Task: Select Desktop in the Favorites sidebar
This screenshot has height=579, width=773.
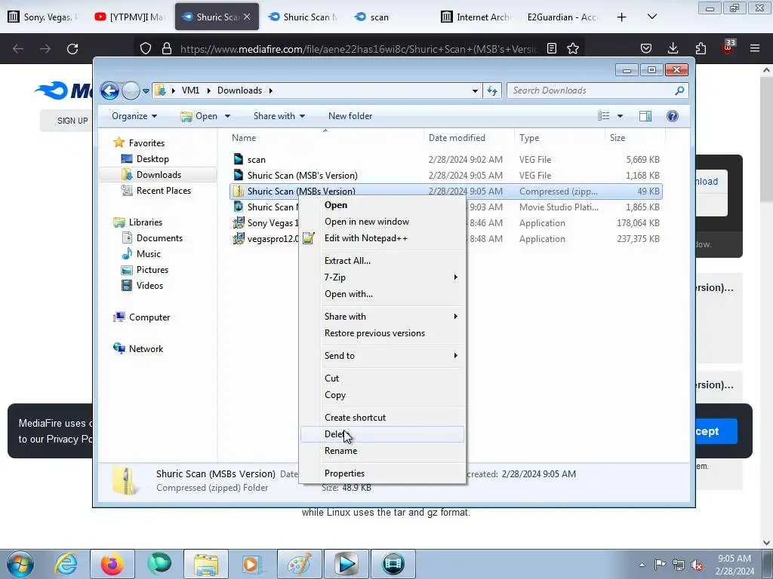Action: click(152, 159)
